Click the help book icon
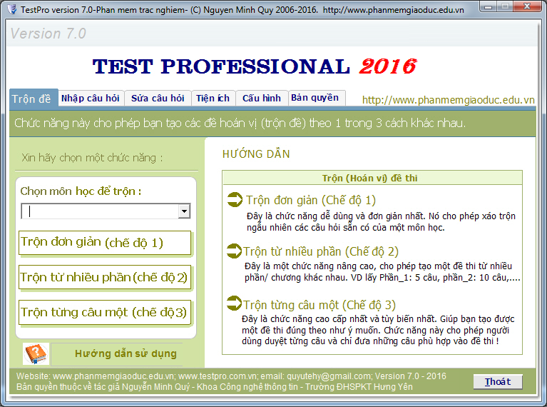Viewport: 547px width, 407px height. click(36, 353)
